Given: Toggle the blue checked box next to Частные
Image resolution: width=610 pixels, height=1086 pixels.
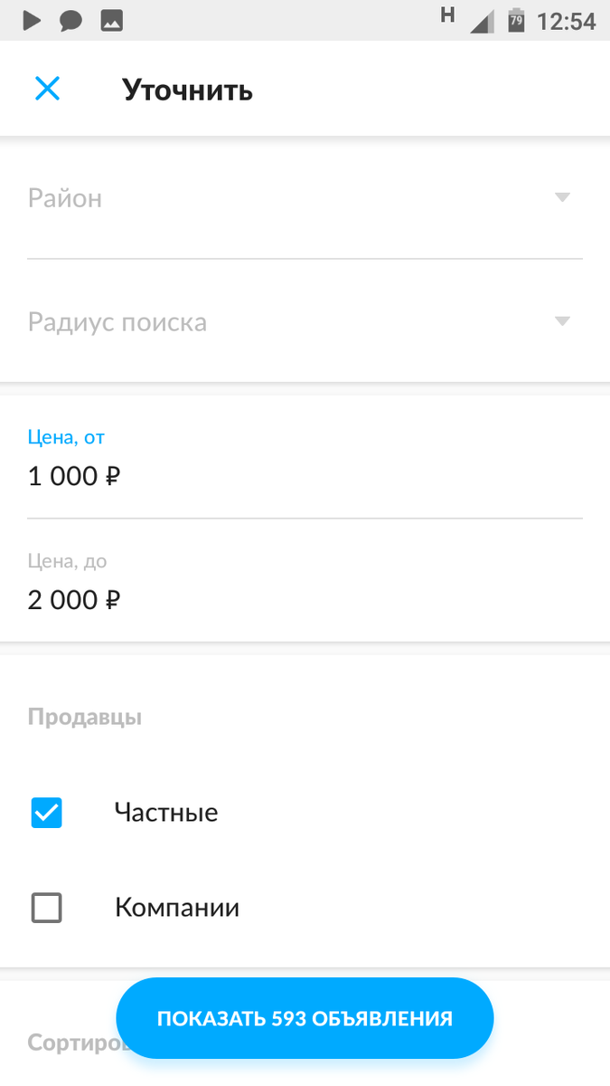Looking at the screenshot, I should pyautogui.click(x=46, y=813).
